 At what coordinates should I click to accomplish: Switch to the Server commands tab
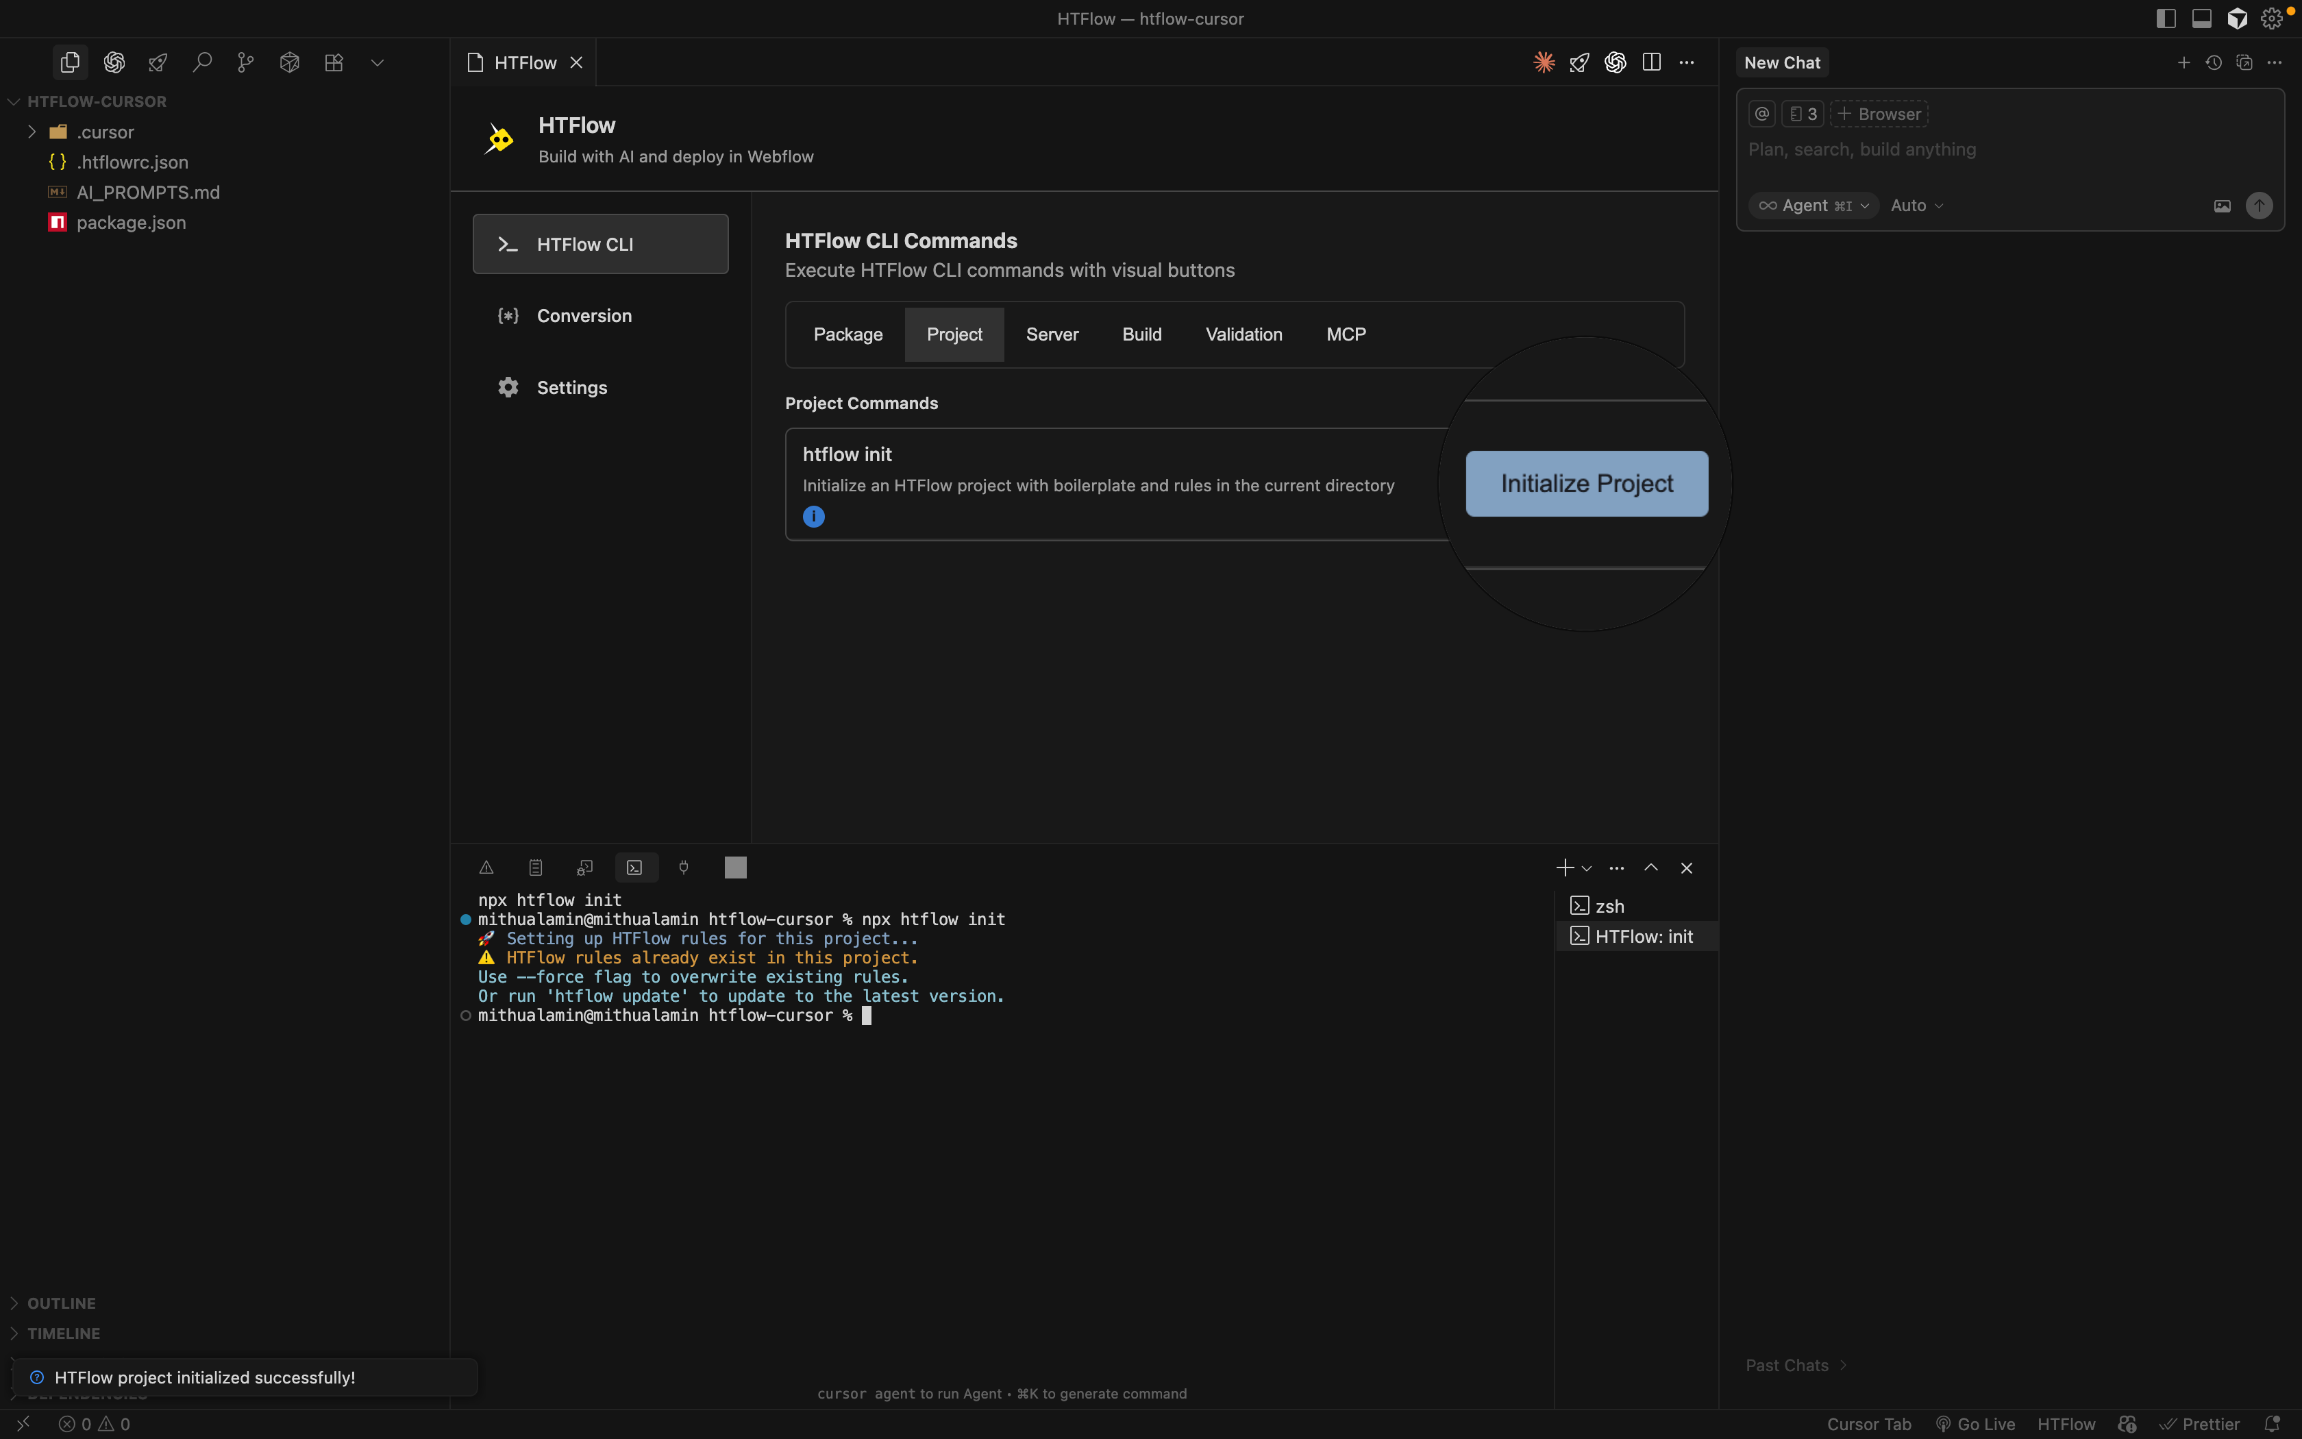tap(1051, 334)
